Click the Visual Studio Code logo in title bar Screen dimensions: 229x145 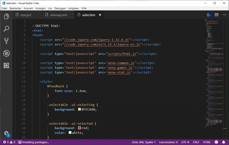(3, 3)
